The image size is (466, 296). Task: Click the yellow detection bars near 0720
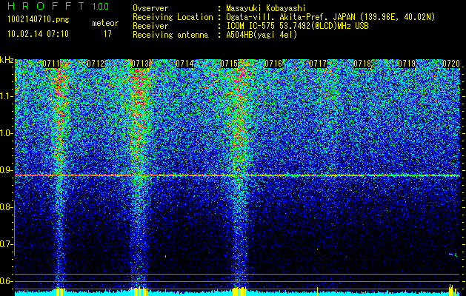tap(453, 290)
